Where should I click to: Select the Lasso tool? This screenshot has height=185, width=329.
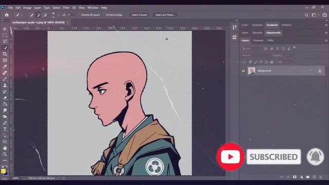(x=5, y=41)
